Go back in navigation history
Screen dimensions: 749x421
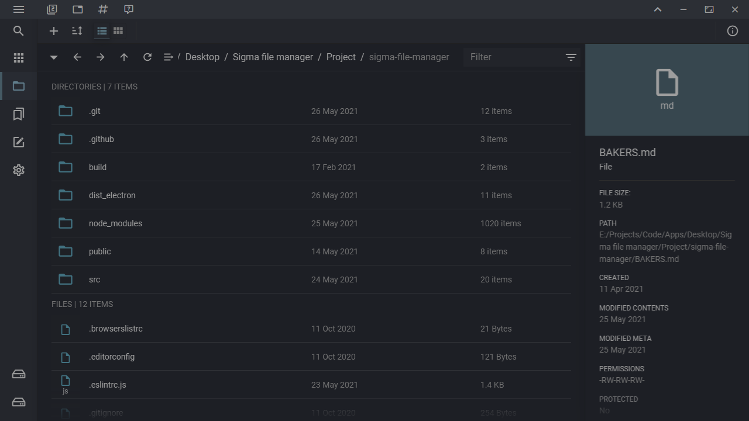pyautogui.click(x=77, y=57)
